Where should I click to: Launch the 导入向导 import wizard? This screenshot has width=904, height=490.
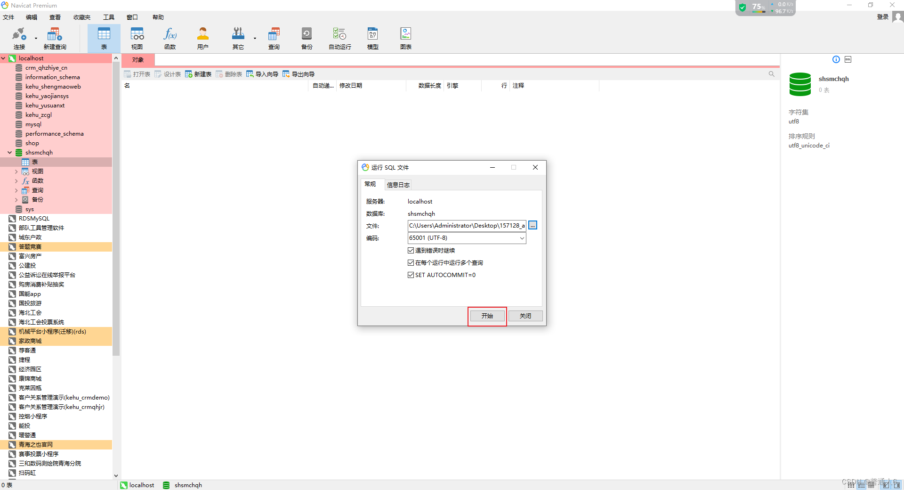pos(262,74)
